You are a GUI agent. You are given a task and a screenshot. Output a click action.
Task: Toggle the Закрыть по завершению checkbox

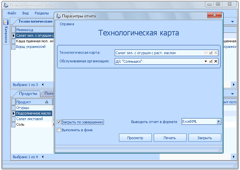pyautogui.click(x=59, y=122)
